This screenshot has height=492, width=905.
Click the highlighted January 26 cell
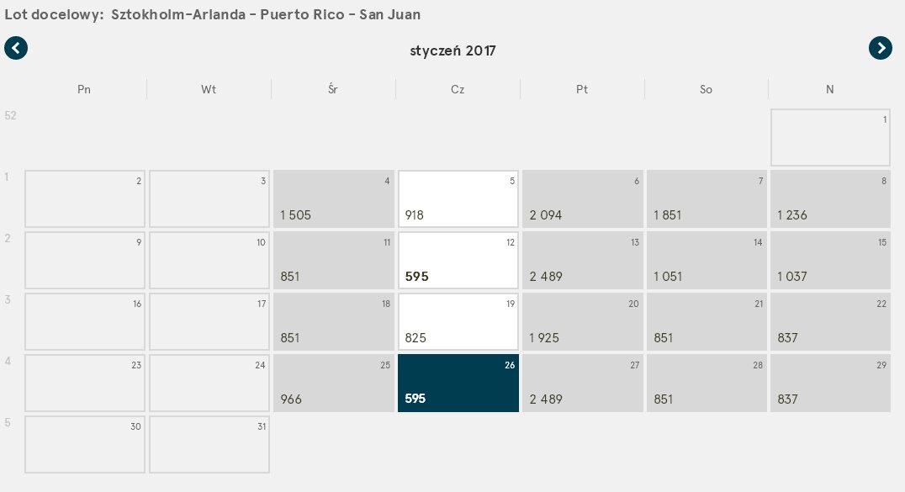458,383
